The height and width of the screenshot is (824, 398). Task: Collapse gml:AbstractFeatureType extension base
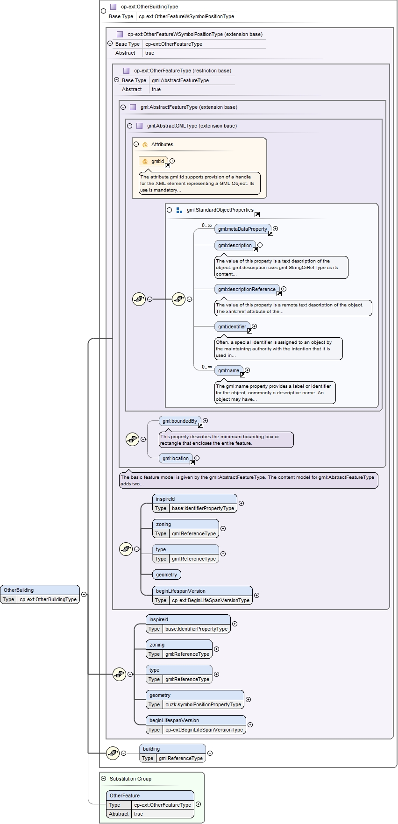123,107
